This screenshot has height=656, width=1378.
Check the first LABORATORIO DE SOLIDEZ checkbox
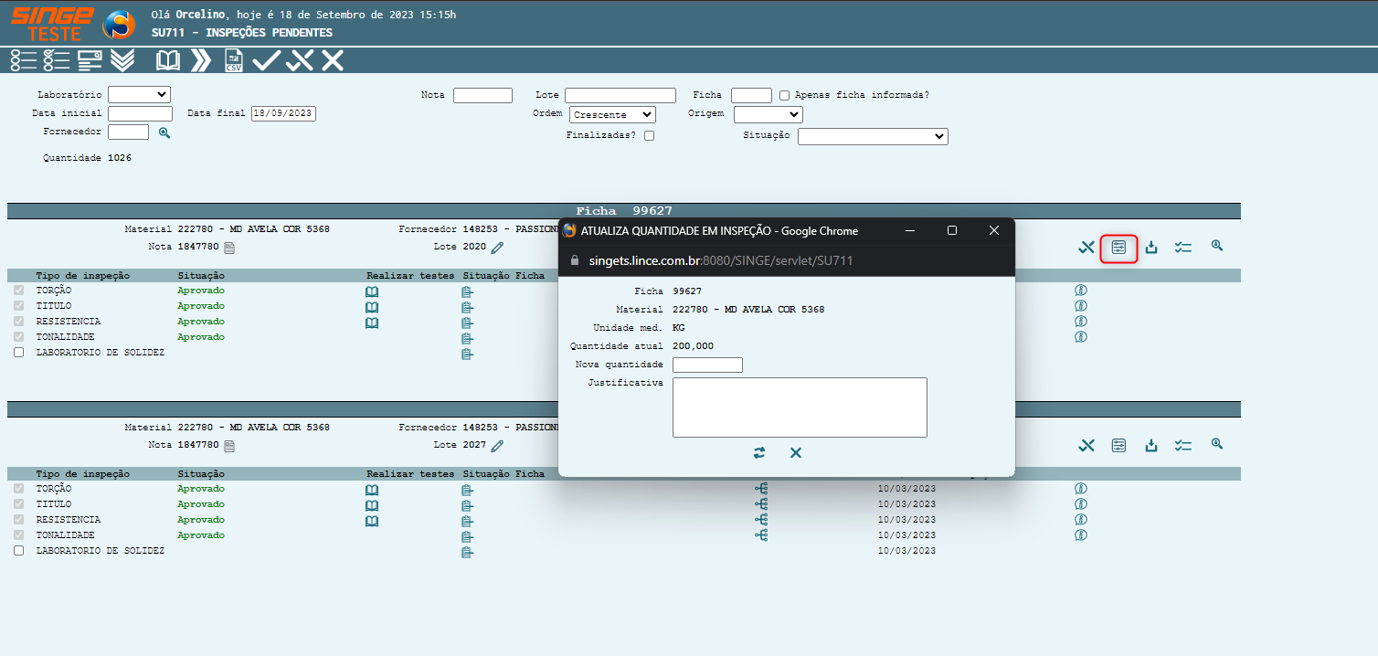19,353
